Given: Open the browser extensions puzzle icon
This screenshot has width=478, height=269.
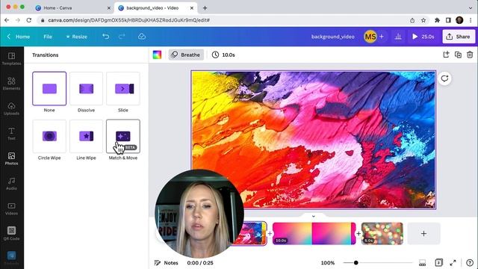Looking at the screenshot, I should [x=437, y=20].
